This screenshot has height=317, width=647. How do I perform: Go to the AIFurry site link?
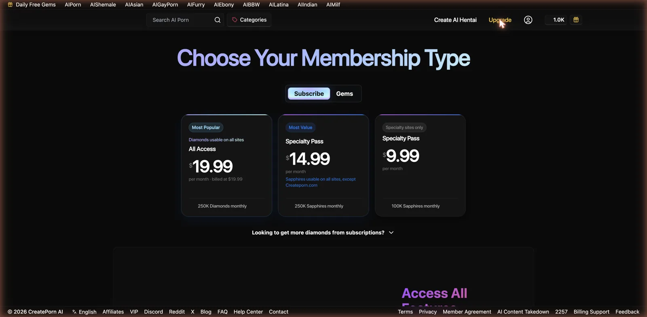click(x=196, y=4)
